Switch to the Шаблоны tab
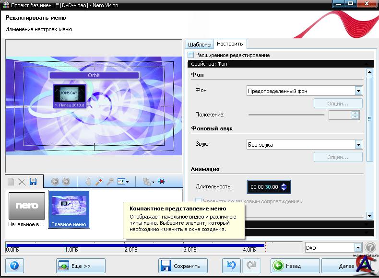This screenshot has height=278, width=379. click(200, 45)
